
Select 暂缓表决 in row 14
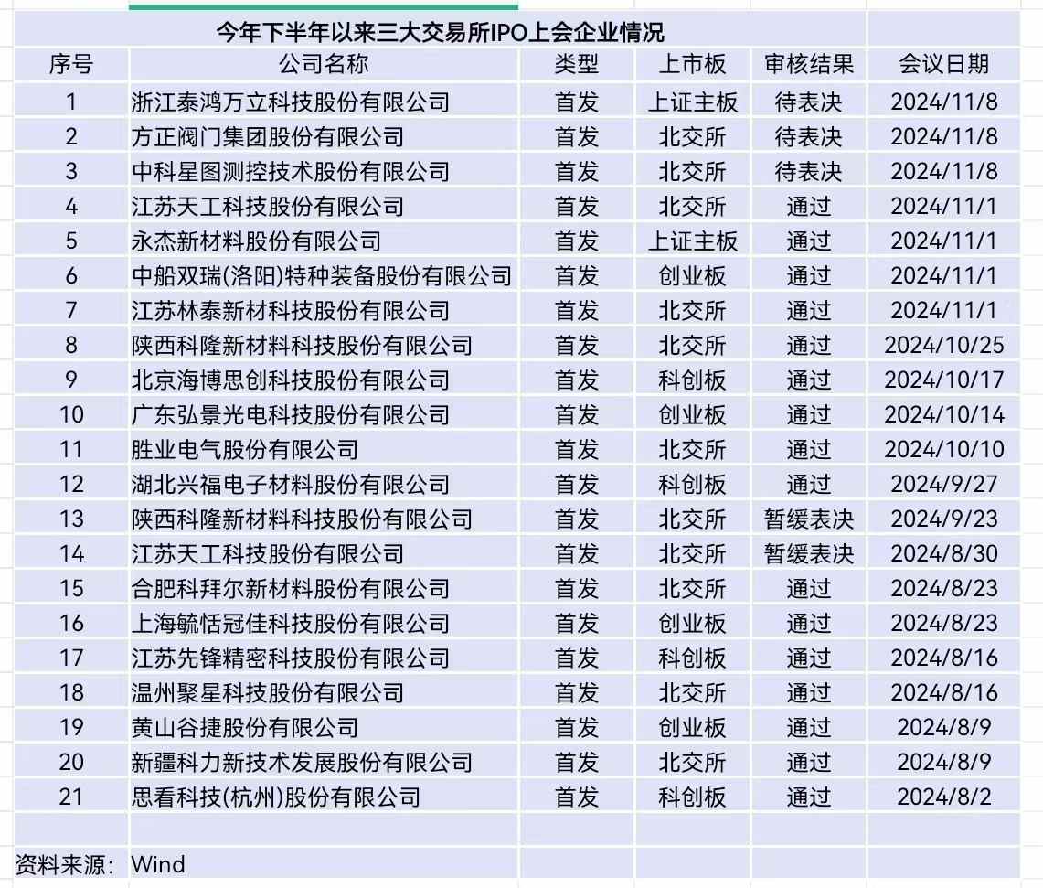(809, 553)
